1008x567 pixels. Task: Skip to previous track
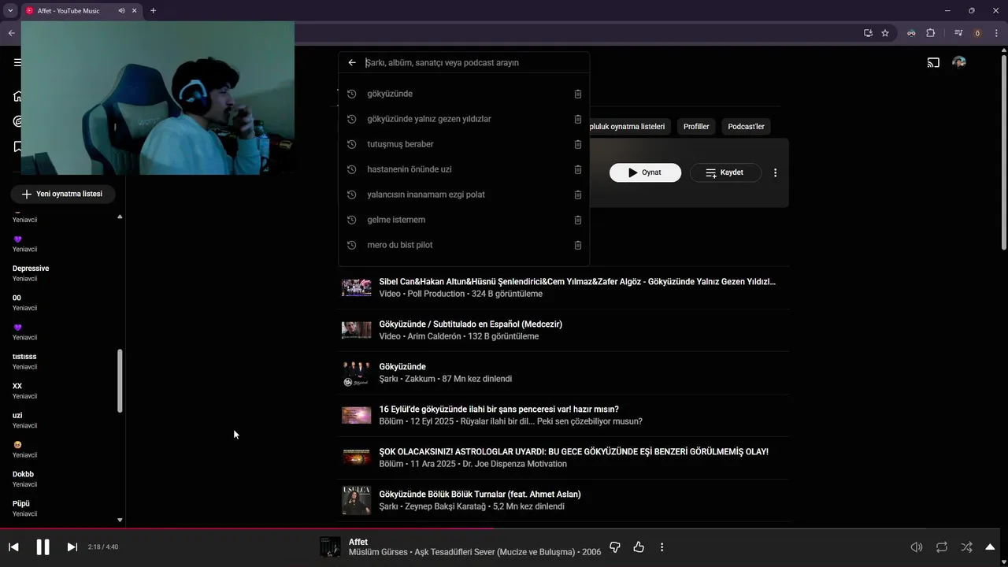pos(13,547)
